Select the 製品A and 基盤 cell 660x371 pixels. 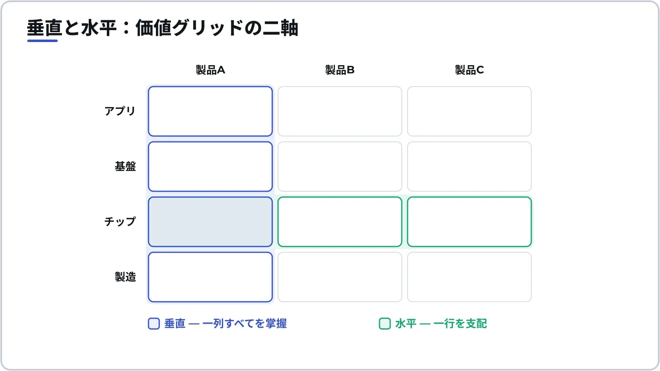210,167
